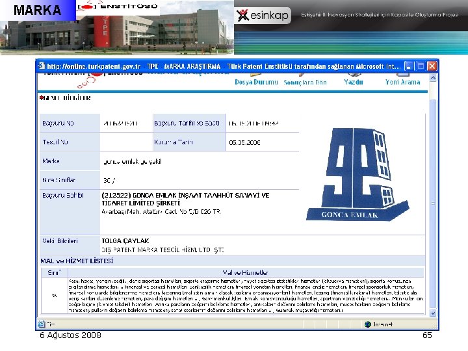Viewport: 468px width, 351px height.
Task: Click the MAL ve HİZMET LİSTESİ heading
Action: (x=77, y=261)
